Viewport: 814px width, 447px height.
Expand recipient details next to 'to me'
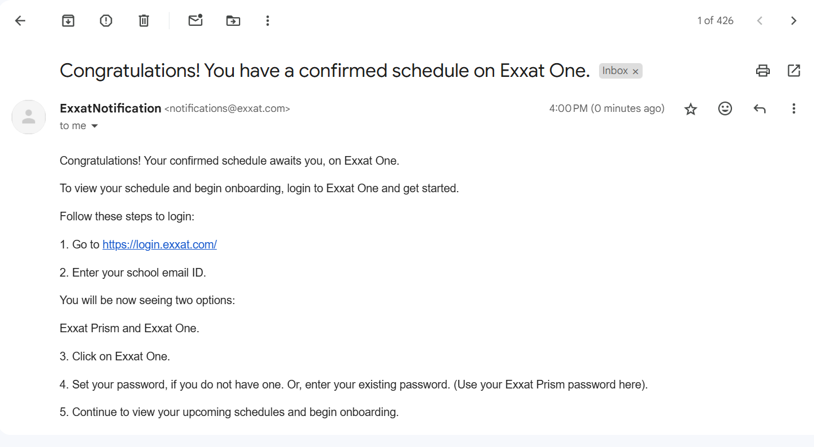[95, 126]
